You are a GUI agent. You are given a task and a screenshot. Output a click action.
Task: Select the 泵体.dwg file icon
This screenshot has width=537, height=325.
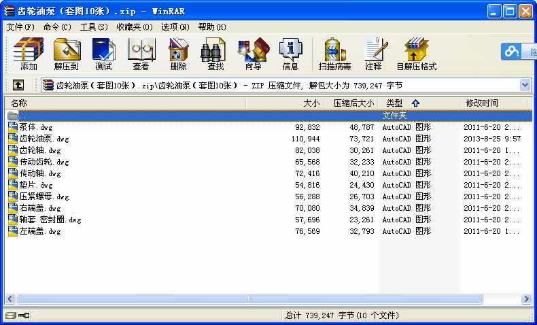click(x=13, y=127)
